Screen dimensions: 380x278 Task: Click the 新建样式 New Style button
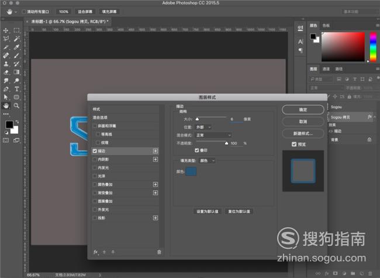click(303, 133)
